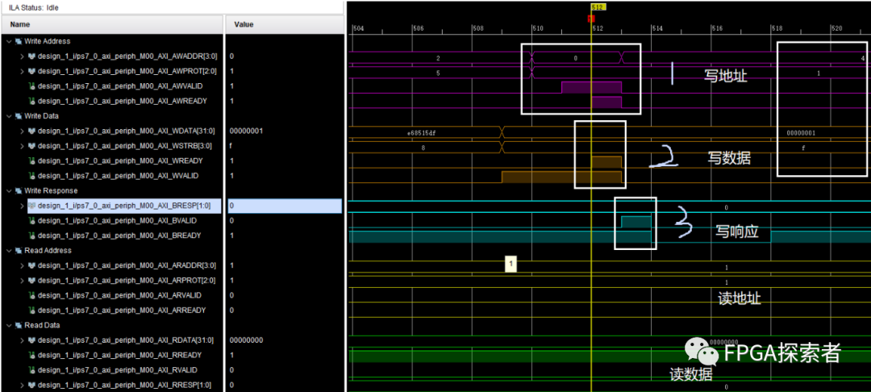Click the bus icon beside AWPROT[2:0]

pyautogui.click(x=31, y=71)
